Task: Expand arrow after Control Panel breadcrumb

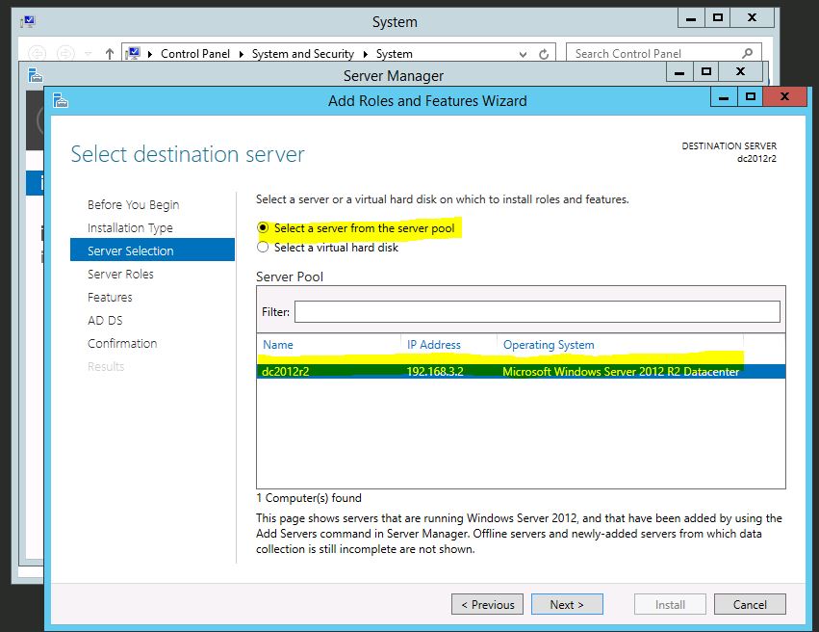Action: (x=242, y=54)
